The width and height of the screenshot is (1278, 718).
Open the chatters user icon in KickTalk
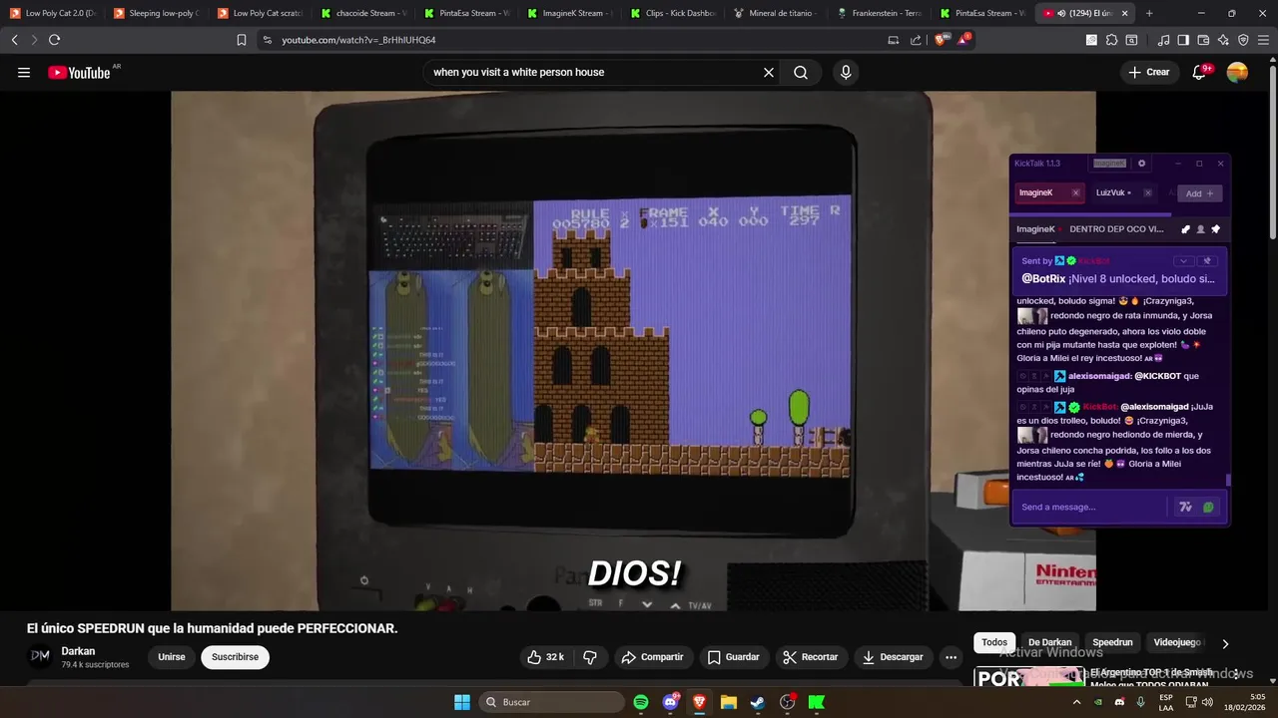(x=1200, y=229)
